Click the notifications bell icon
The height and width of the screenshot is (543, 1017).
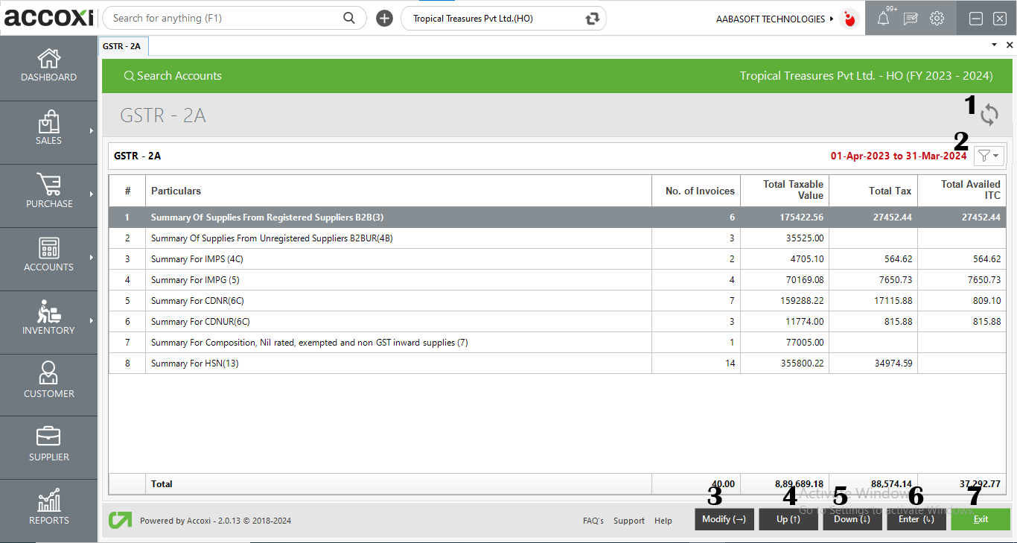click(x=883, y=19)
